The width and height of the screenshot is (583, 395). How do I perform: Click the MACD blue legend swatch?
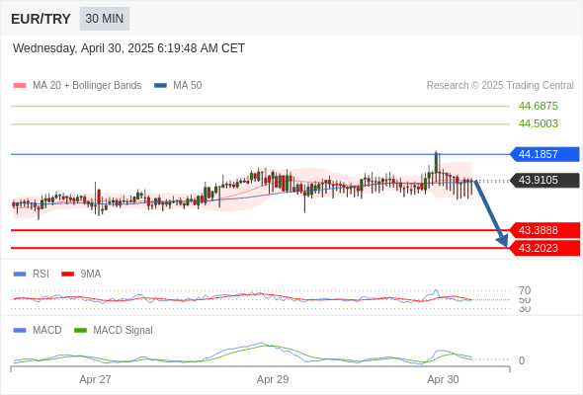pos(20,331)
